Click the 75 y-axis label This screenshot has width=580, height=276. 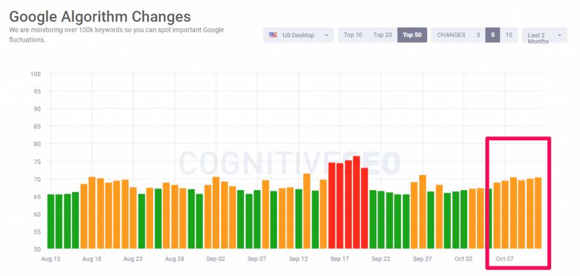tap(37, 161)
